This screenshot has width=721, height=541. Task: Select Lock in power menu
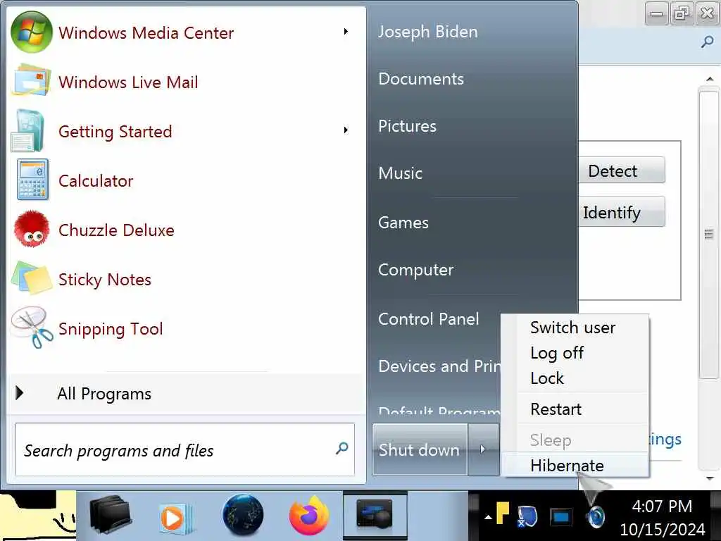(x=546, y=378)
